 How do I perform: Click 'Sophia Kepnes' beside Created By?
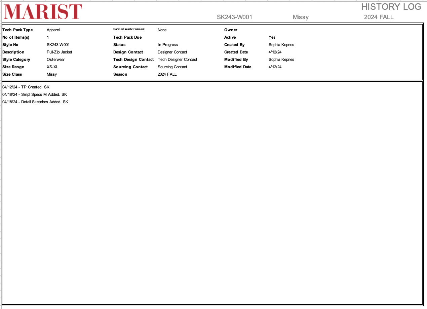click(281, 45)
